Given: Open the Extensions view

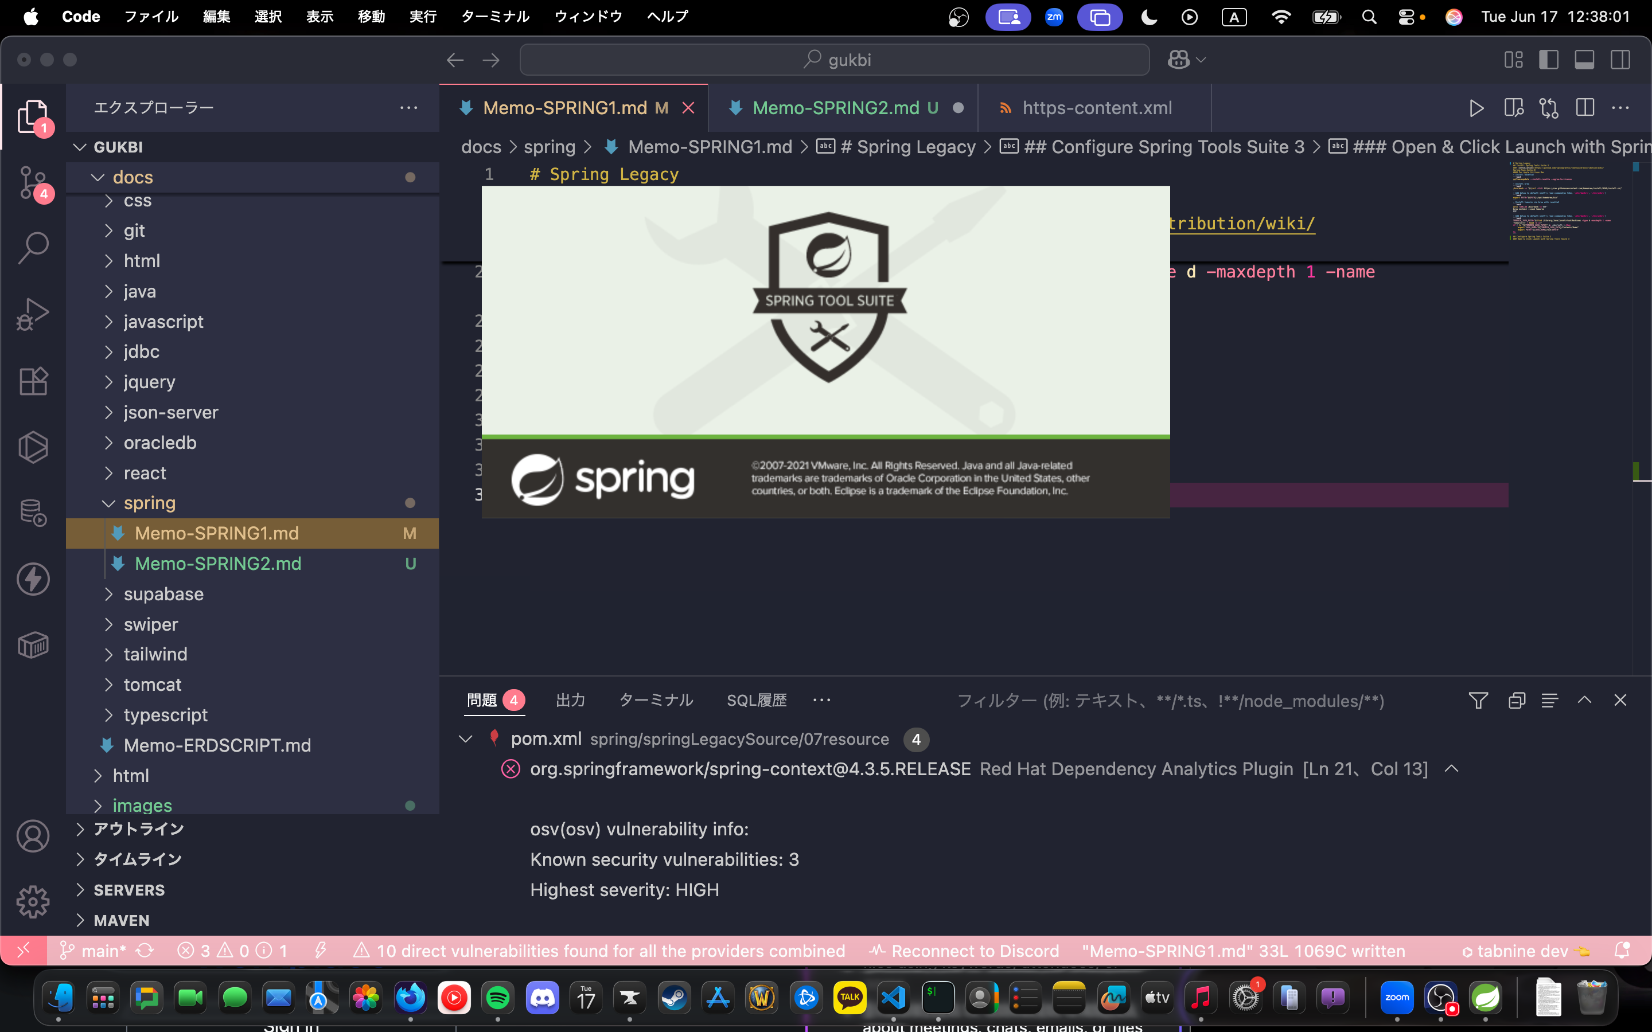Looking at the screenshot, I should pos(33,380).
